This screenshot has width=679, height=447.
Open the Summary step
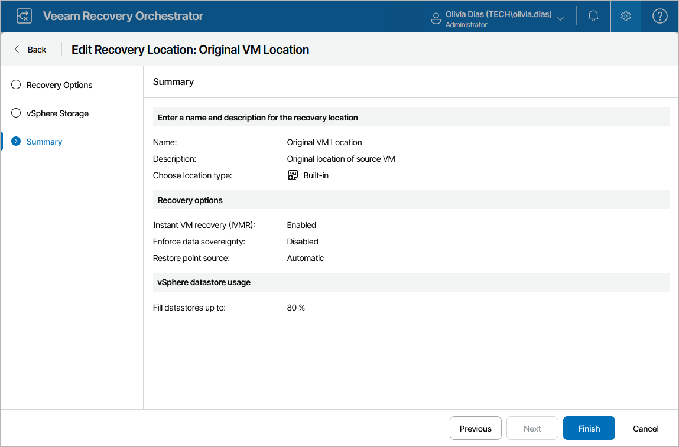44,142
